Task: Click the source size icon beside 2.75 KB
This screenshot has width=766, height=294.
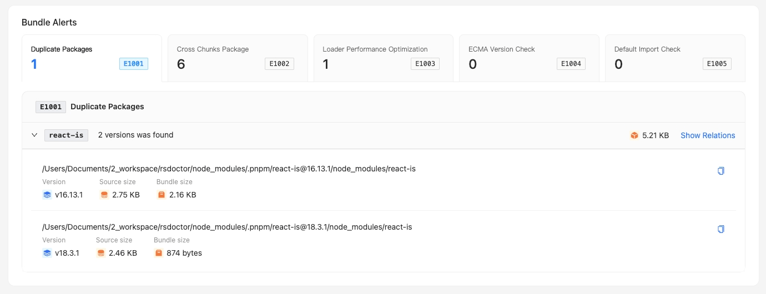Action: (104, 195)
